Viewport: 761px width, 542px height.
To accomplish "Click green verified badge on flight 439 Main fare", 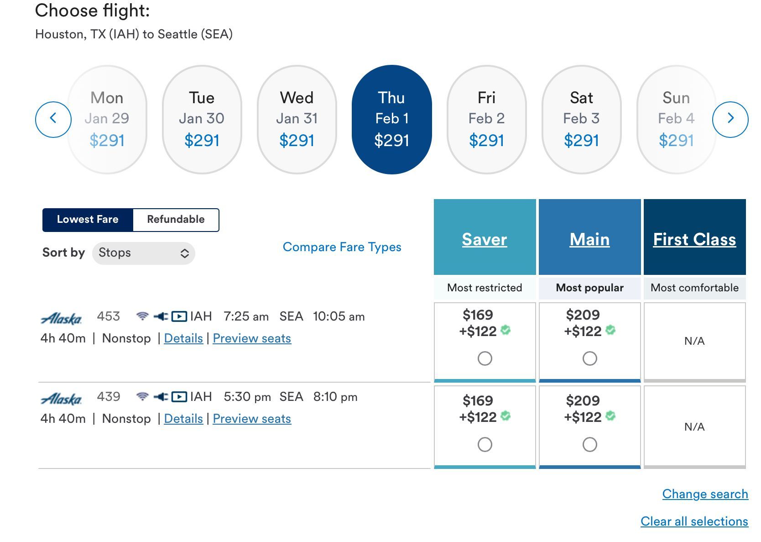I will pyautogui.click(x=610, y=416).
